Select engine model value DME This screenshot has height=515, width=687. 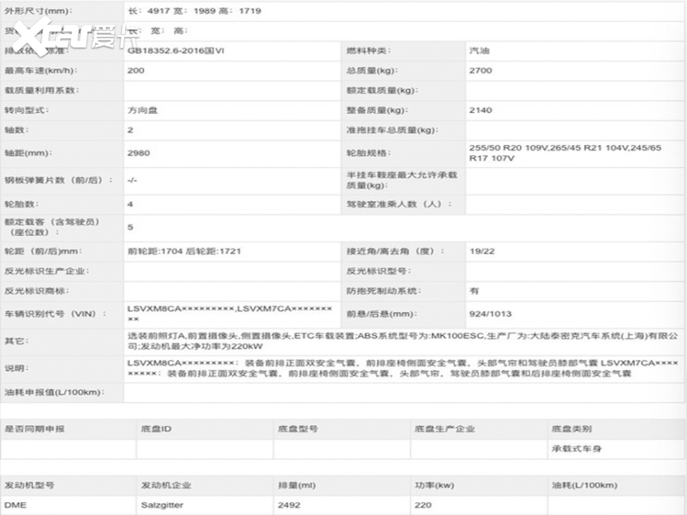[15, 505]
